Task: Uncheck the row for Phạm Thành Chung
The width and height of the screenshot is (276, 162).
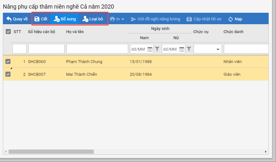Action: point(8,61)
